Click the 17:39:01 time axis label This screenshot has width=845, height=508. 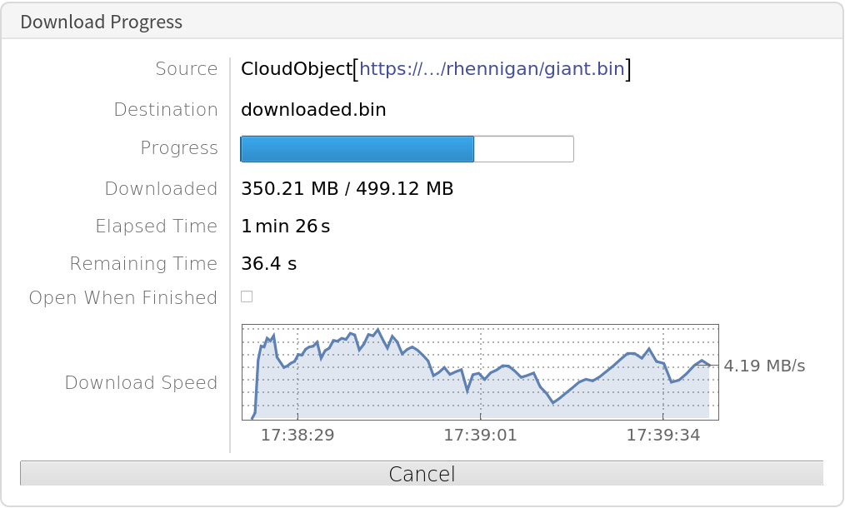coord(480,434)
